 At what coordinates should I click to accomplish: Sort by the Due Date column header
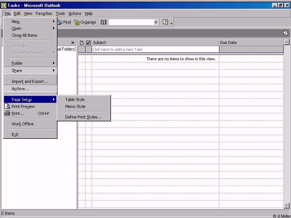[251, 43]
